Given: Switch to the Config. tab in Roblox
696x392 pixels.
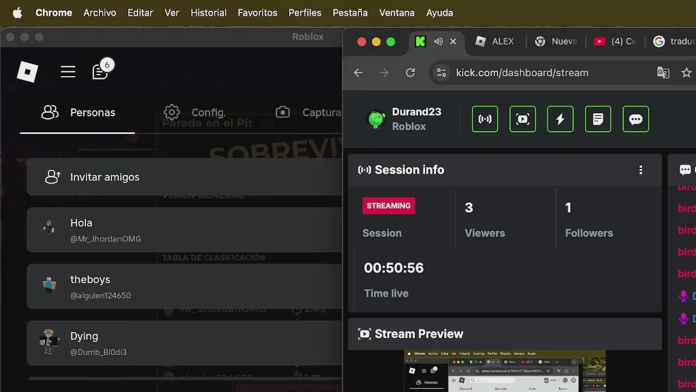Looking at the screenshot, I should coord(195,113).
